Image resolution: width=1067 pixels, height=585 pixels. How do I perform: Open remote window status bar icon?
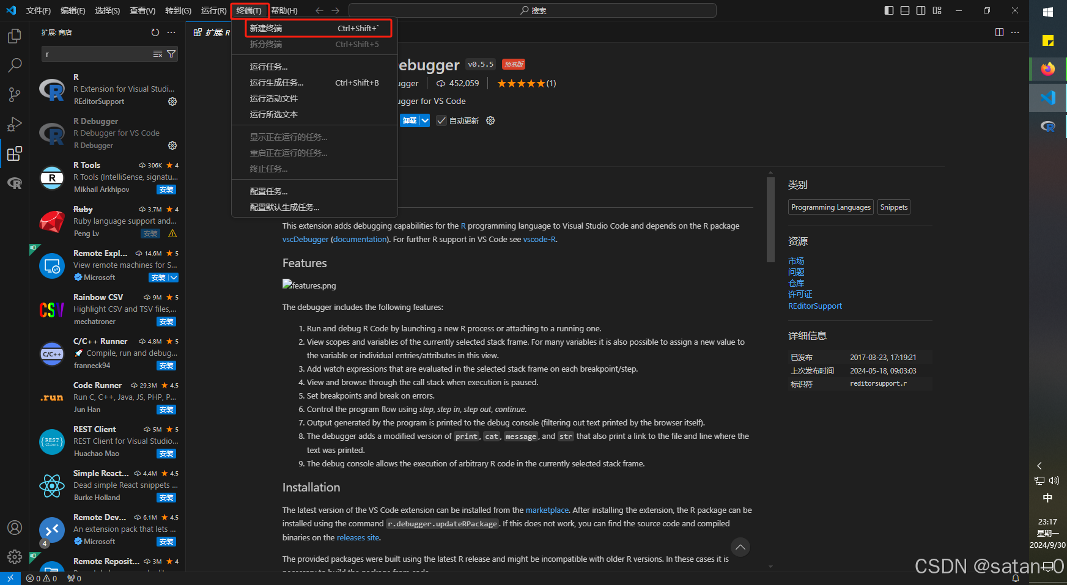coord(10,578)
